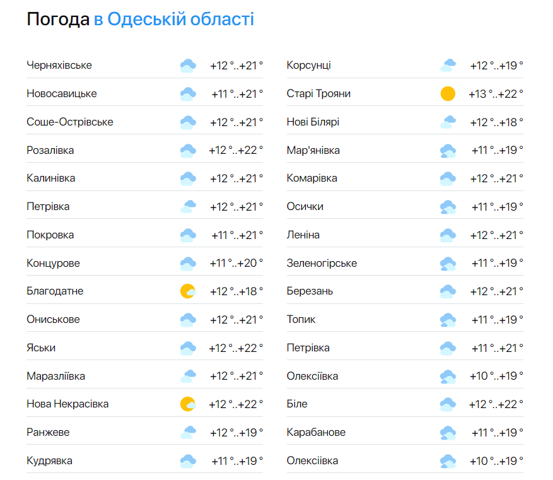553x480 pixels.
Task: Open the Нові Білярі forecast
Action: [x=313, y=122]
